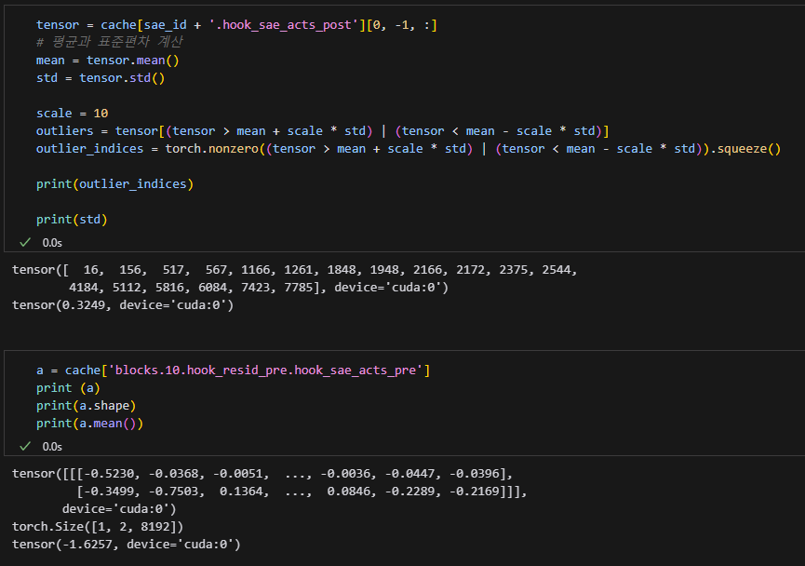Click the line 'std = tensor.std()'

pos(101,78)
